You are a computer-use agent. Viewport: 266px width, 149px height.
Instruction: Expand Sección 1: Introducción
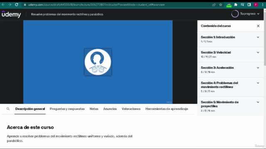tap(230, 39)
